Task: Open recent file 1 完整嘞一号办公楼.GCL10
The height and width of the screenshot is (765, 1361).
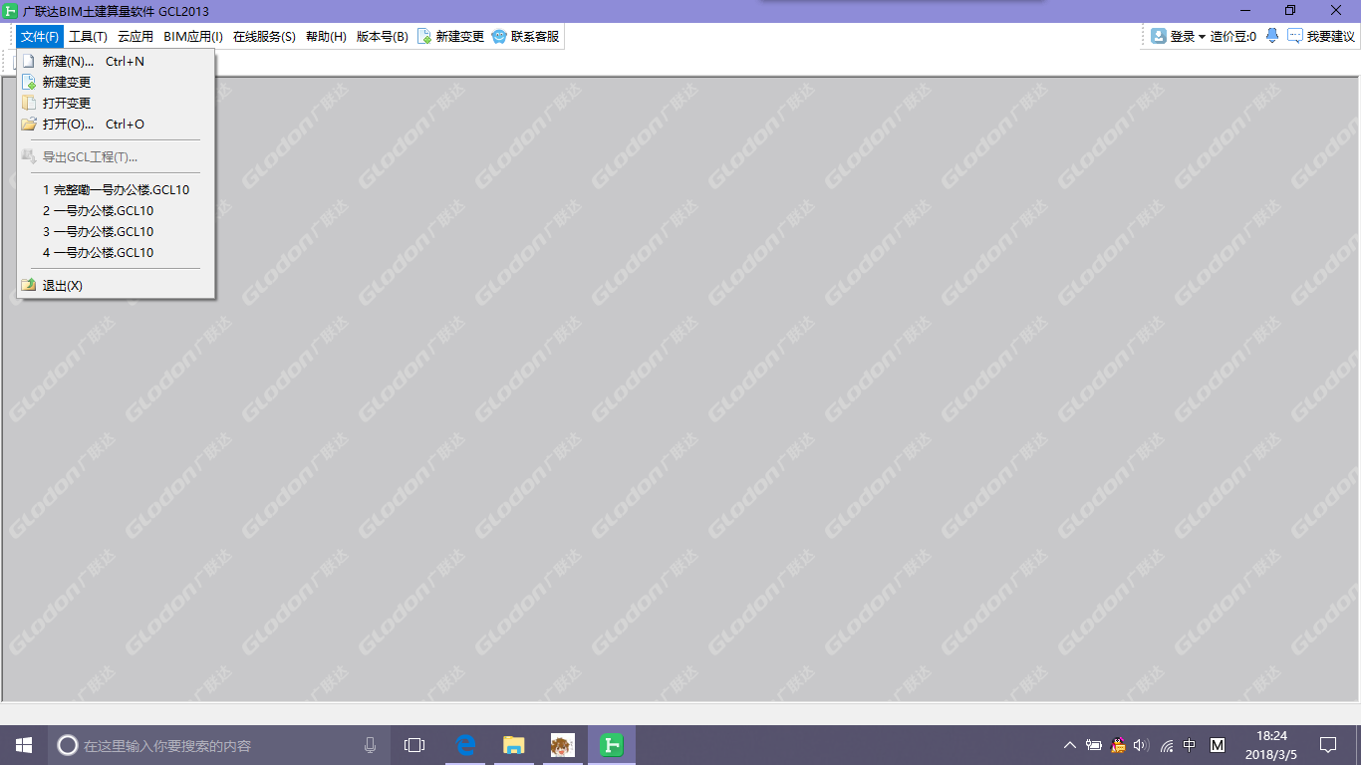Action: [116, 190]
